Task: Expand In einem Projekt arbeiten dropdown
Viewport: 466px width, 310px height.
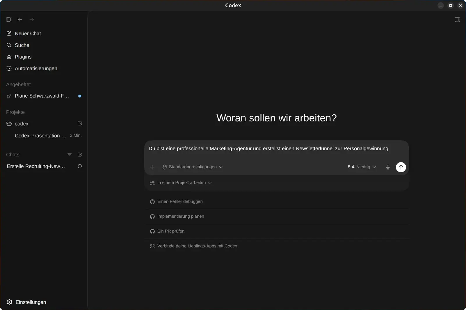Action: pos(181,183)
